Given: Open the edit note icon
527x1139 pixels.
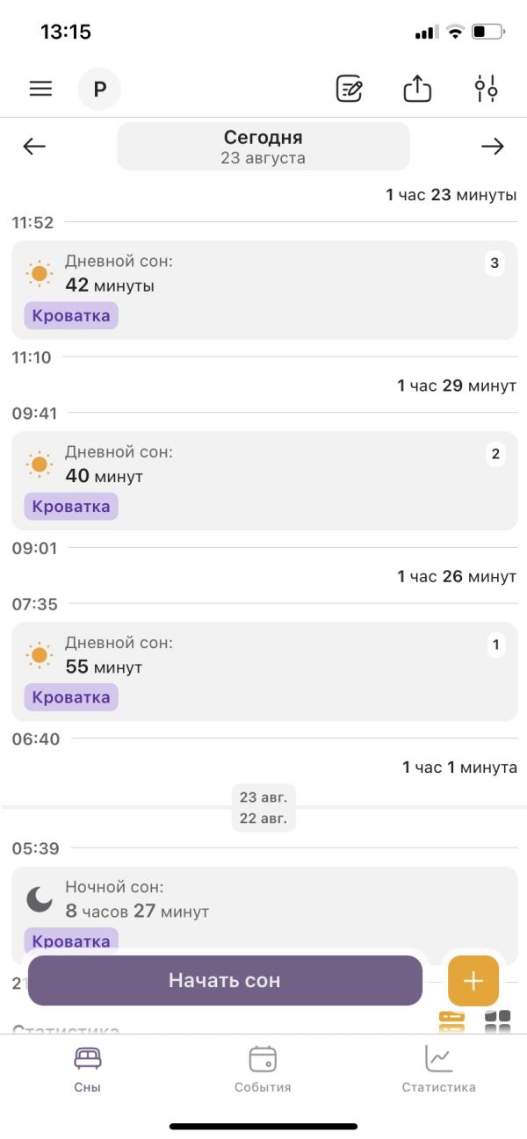Looking at the screenshot, I should point(350,89).
